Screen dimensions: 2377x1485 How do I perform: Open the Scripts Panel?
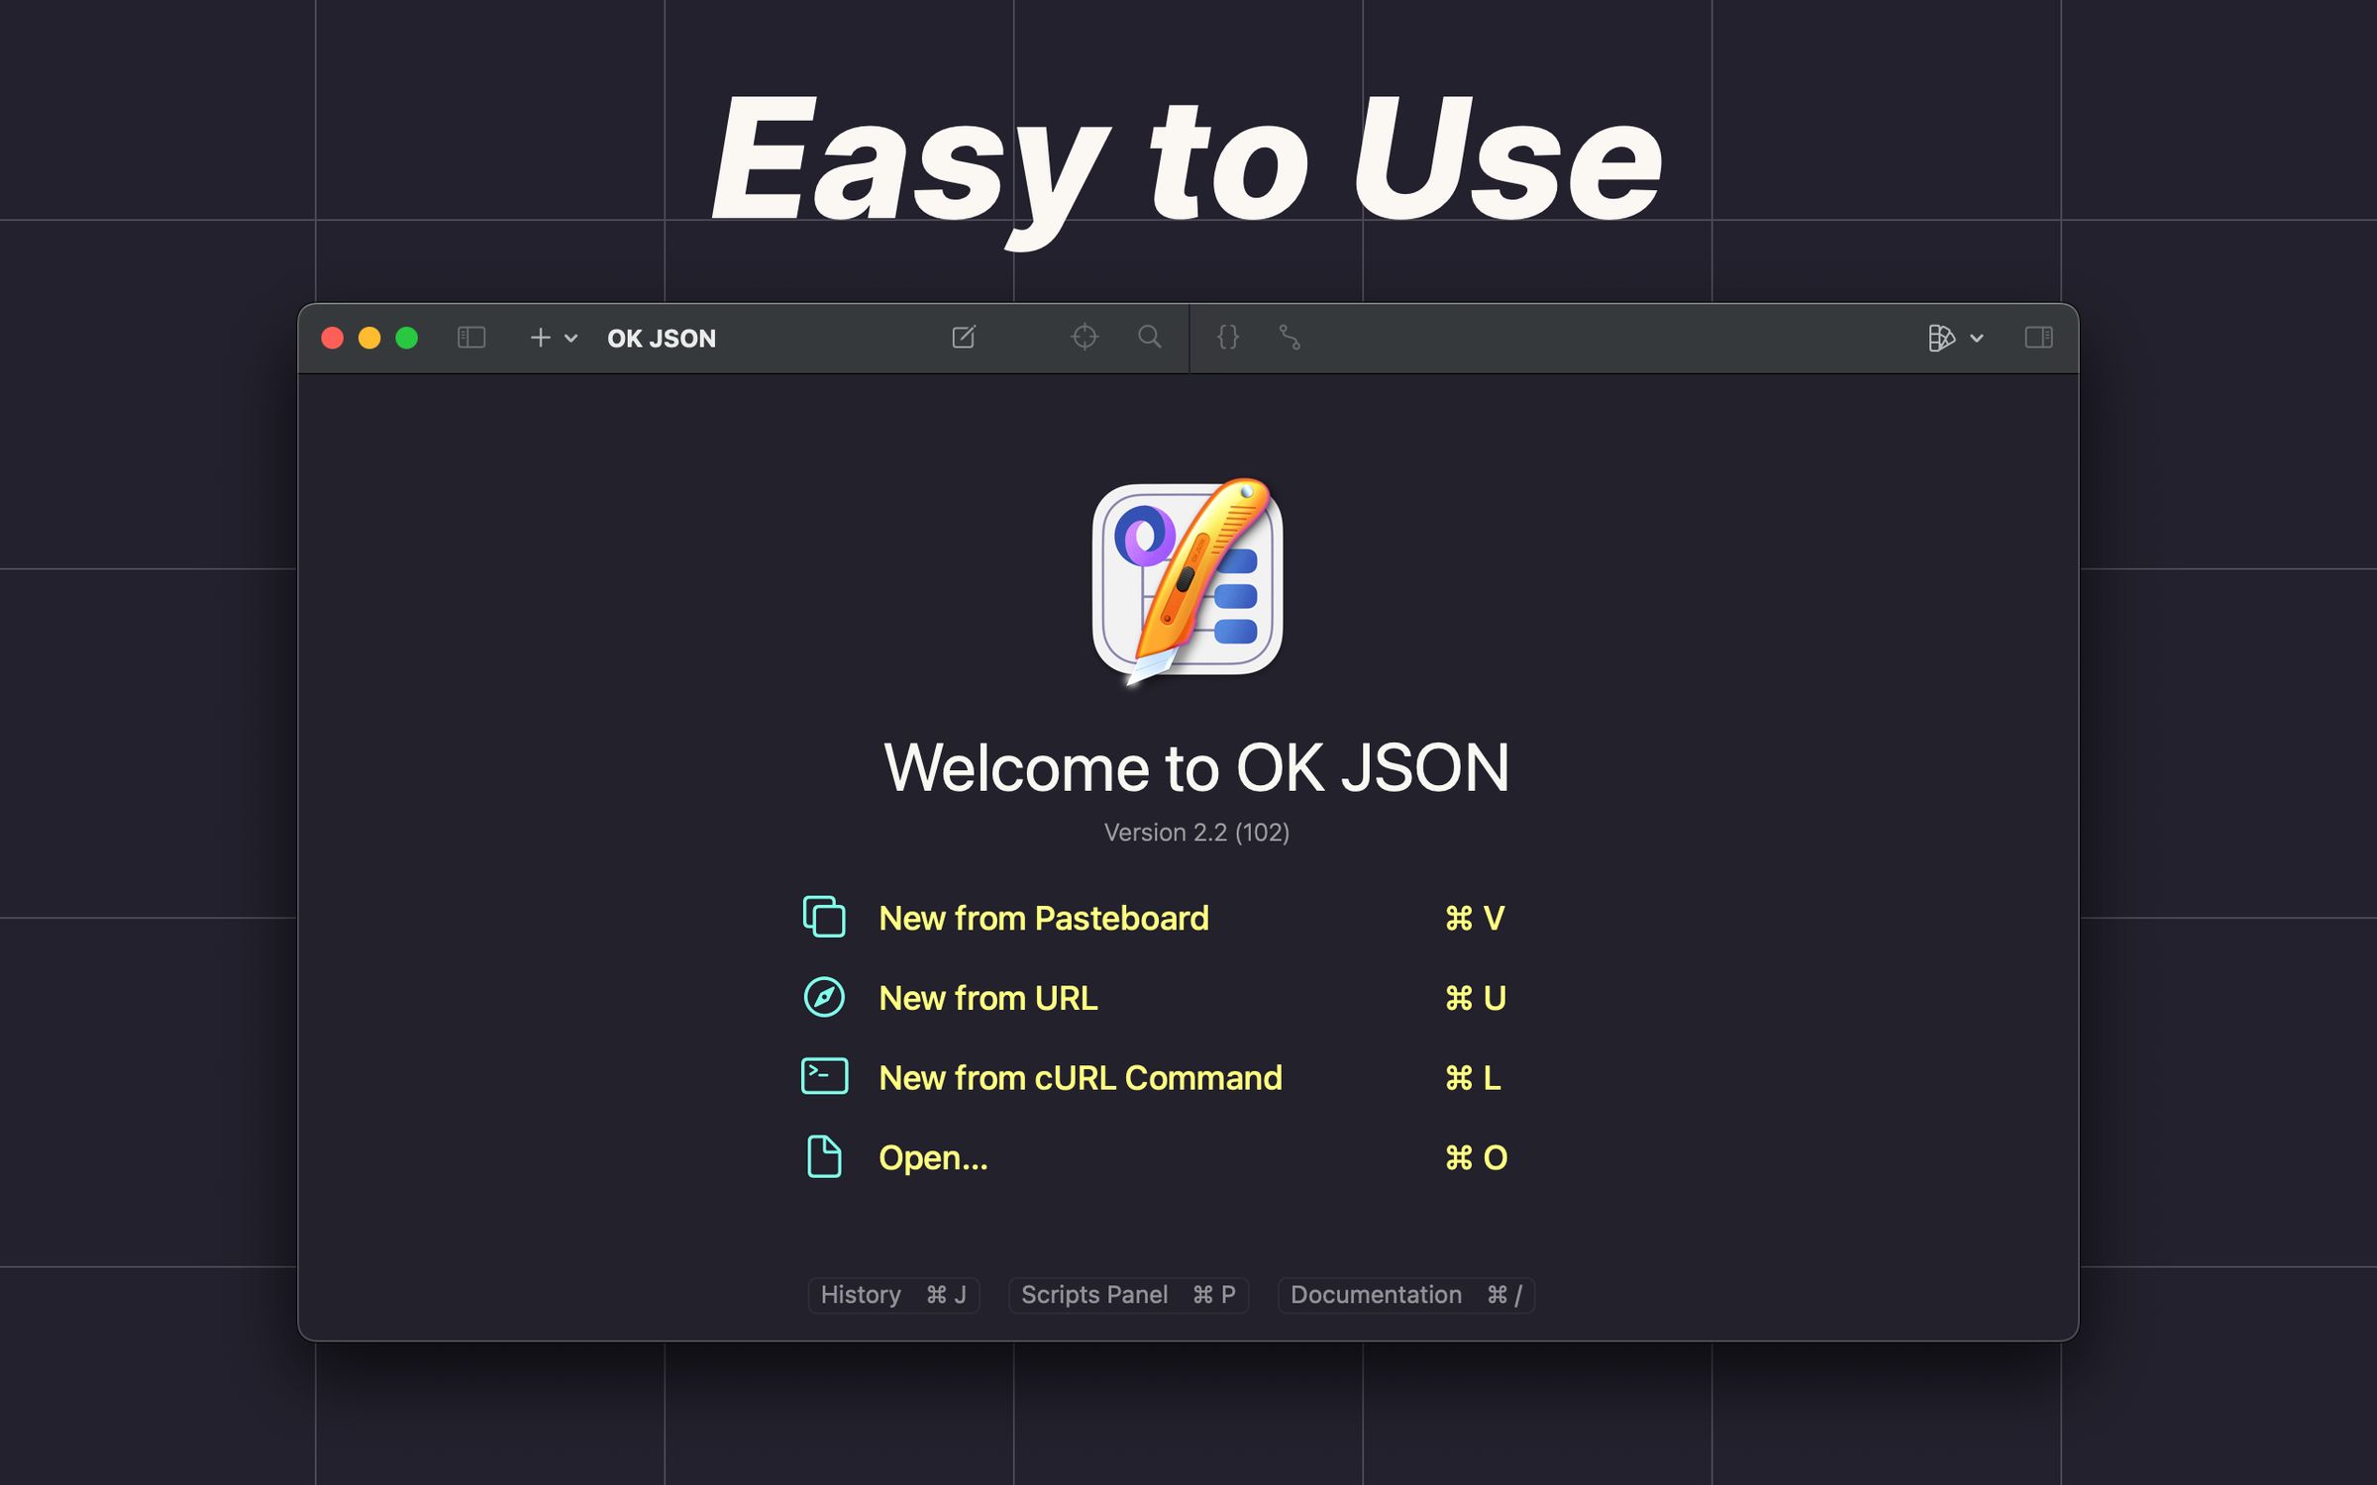[x=1127, y=1295]
